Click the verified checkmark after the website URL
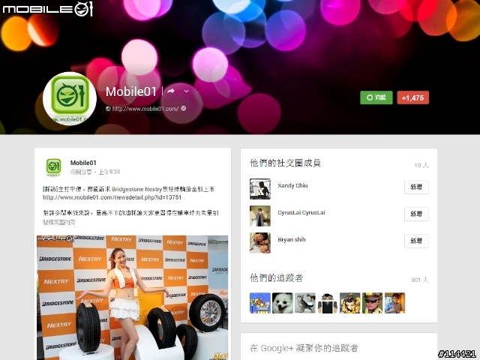This screenshot has height=360, width=480. click(x=183, y=108)
